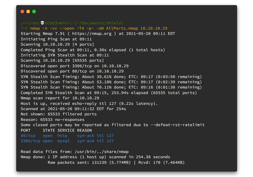Click the http service name in results
The height and width of the screenshot is (177, 253).
62,136
